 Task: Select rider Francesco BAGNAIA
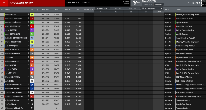pyautogui.click(x=14, y=19)
